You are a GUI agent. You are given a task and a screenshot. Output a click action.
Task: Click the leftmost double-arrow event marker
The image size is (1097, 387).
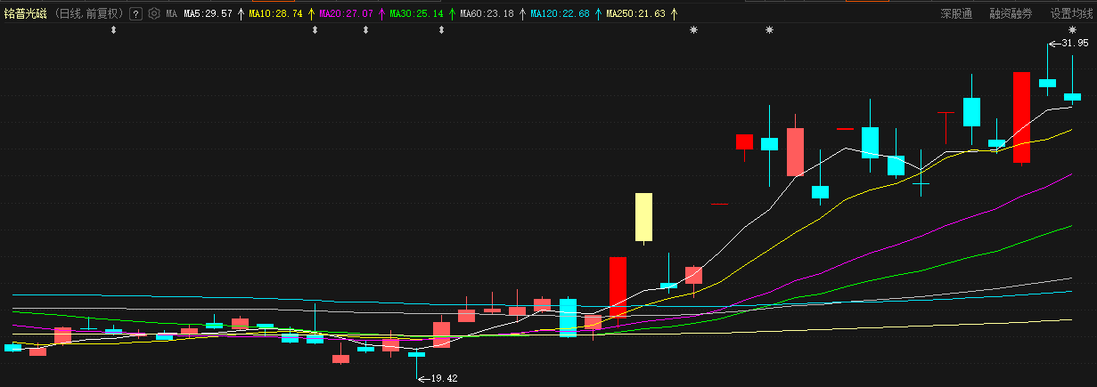tap(113, 30)
